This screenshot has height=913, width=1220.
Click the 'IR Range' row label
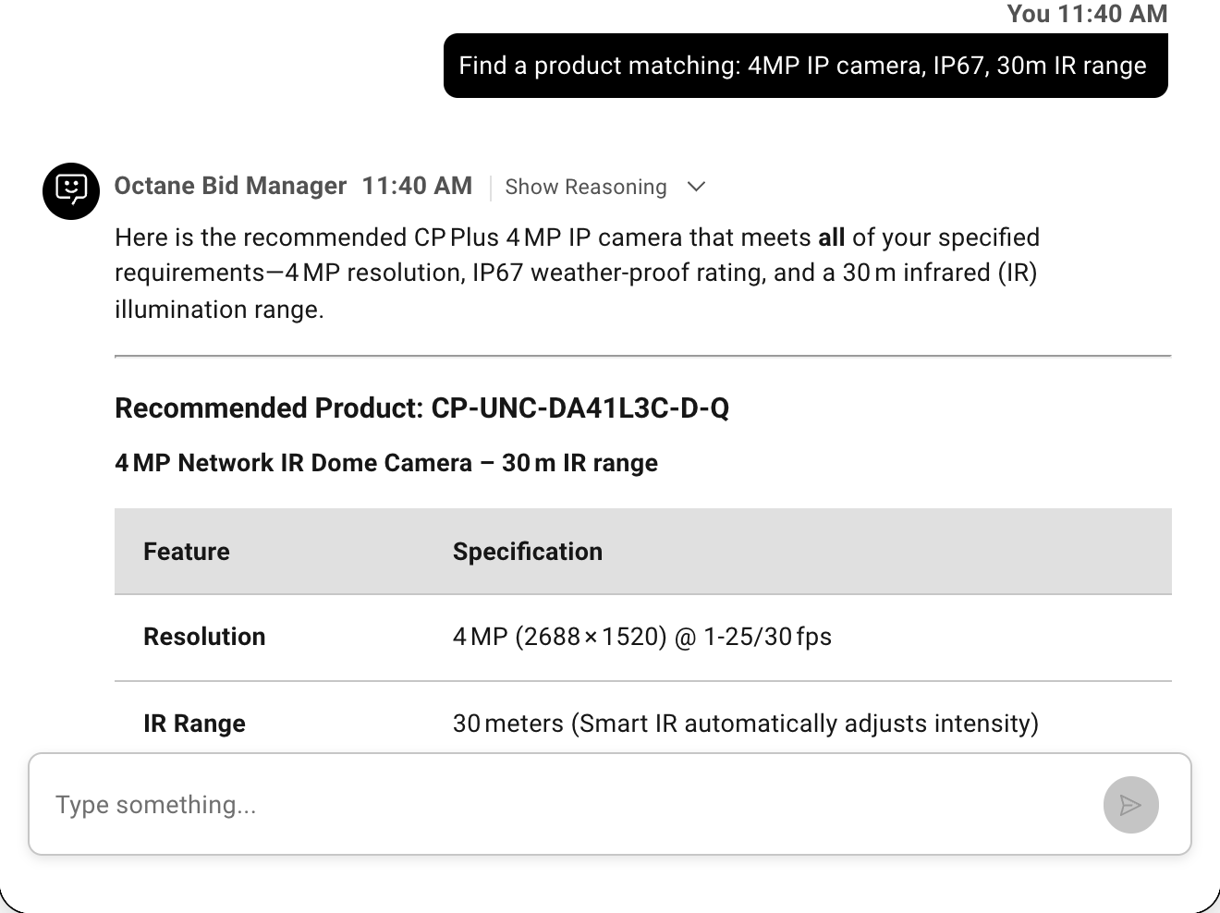click(194, 724)
